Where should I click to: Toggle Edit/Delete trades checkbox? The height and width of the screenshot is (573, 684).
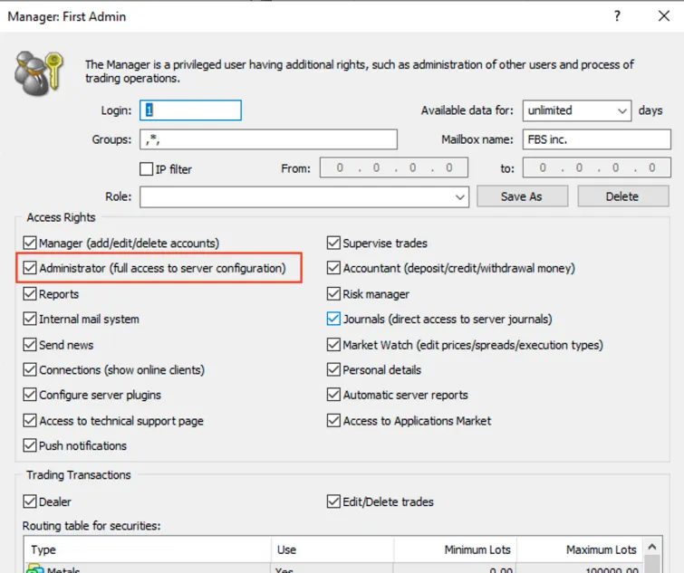tap(333, 501)
